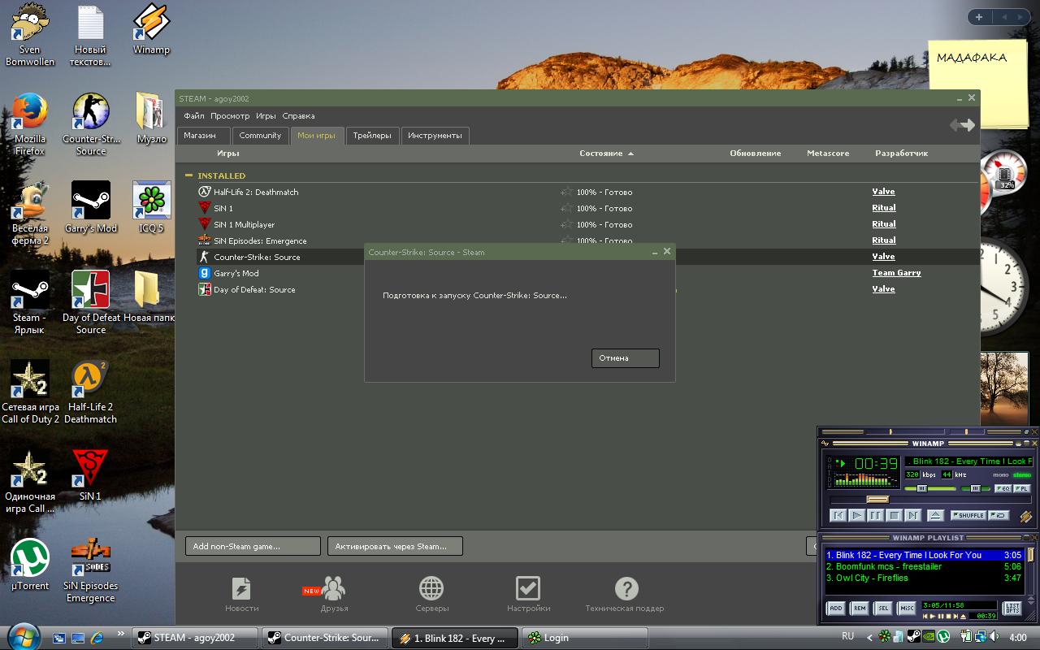Open Steam Серверы browser
This screenshot has height=650, width=1040.
pyautogui.click(x=431, y=594)
